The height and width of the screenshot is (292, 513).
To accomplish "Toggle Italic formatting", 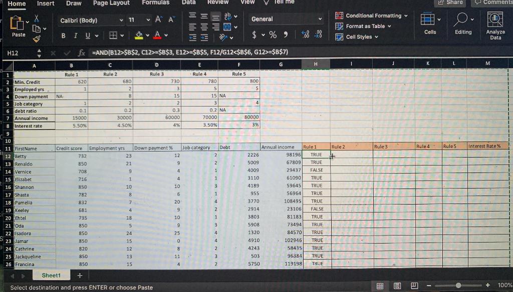I will click(x=76, y=35).
